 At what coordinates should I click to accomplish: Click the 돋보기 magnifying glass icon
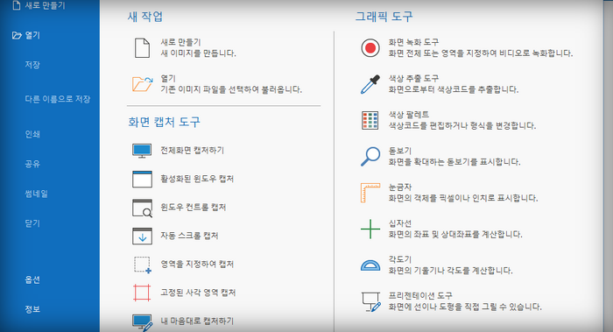(370, 157)
